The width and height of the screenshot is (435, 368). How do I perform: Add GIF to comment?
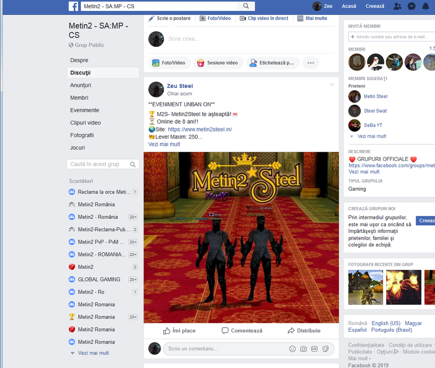point(315,349)
